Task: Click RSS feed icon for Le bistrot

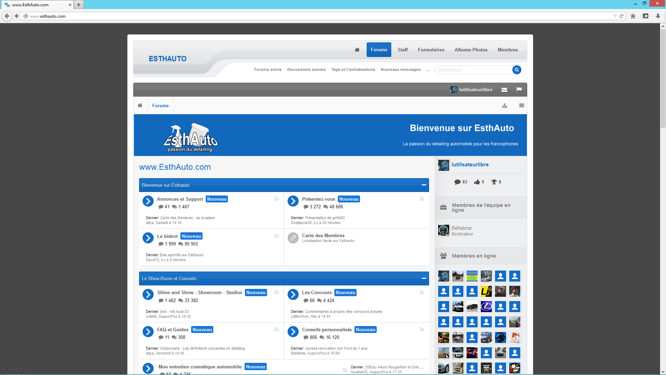Action: click(276, 236)
